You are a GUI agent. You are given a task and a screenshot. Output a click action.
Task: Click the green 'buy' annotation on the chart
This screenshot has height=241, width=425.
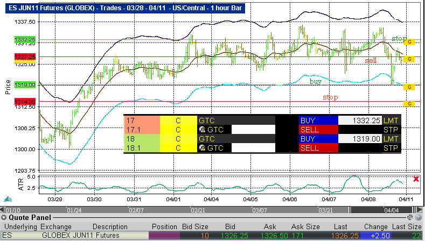316,82
